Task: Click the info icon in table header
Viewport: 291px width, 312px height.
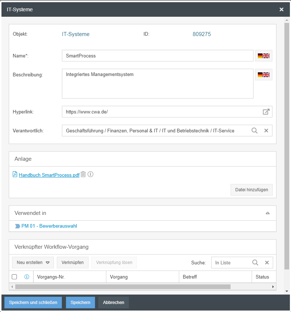Action: tap(27, 277)
